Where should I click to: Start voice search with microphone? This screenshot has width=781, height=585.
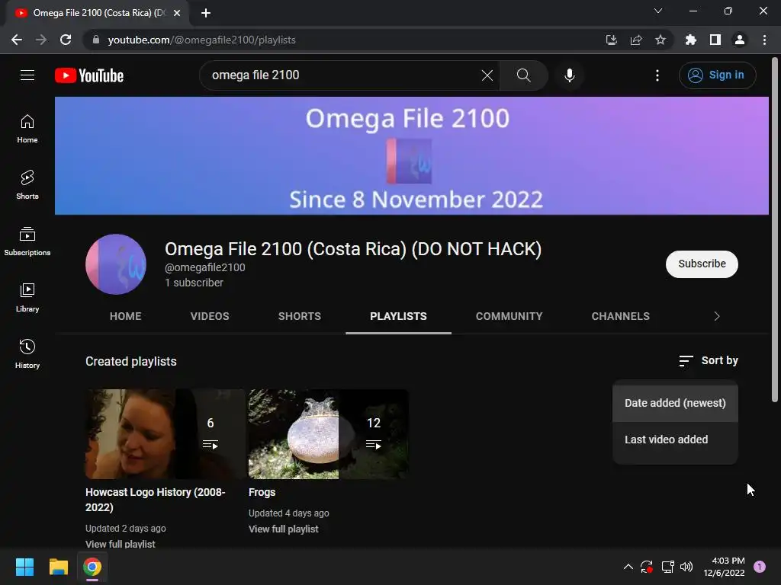point(570,75)
